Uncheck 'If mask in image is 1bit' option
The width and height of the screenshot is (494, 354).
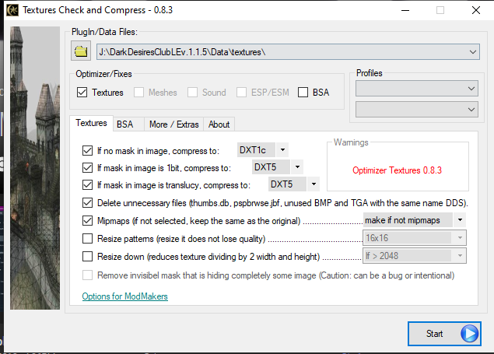(x=87, y=167)
